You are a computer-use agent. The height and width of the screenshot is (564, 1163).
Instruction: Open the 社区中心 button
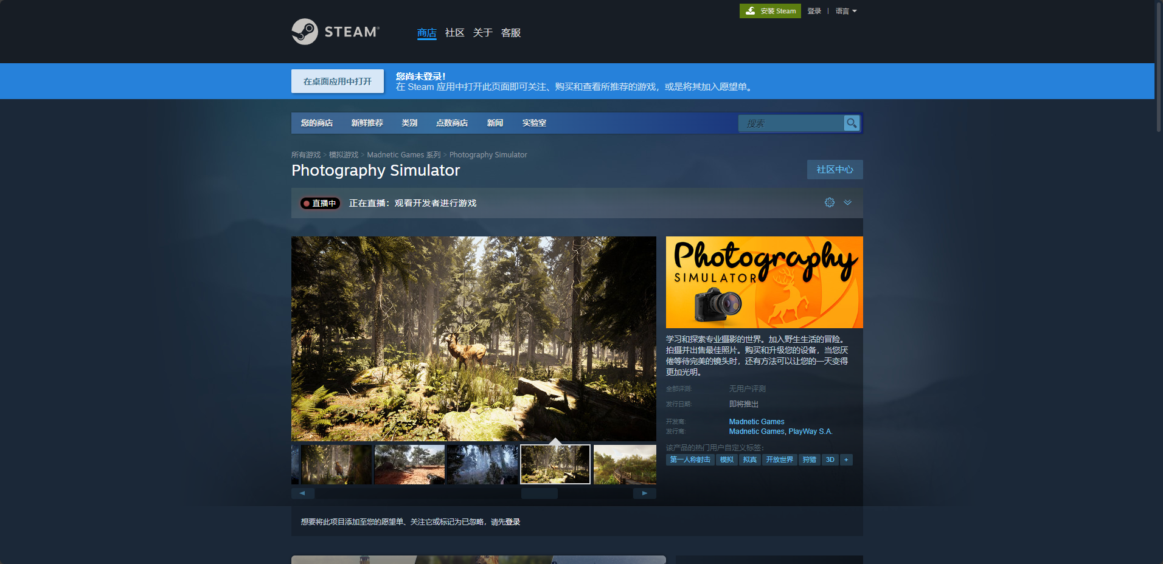tap(835, 170)
